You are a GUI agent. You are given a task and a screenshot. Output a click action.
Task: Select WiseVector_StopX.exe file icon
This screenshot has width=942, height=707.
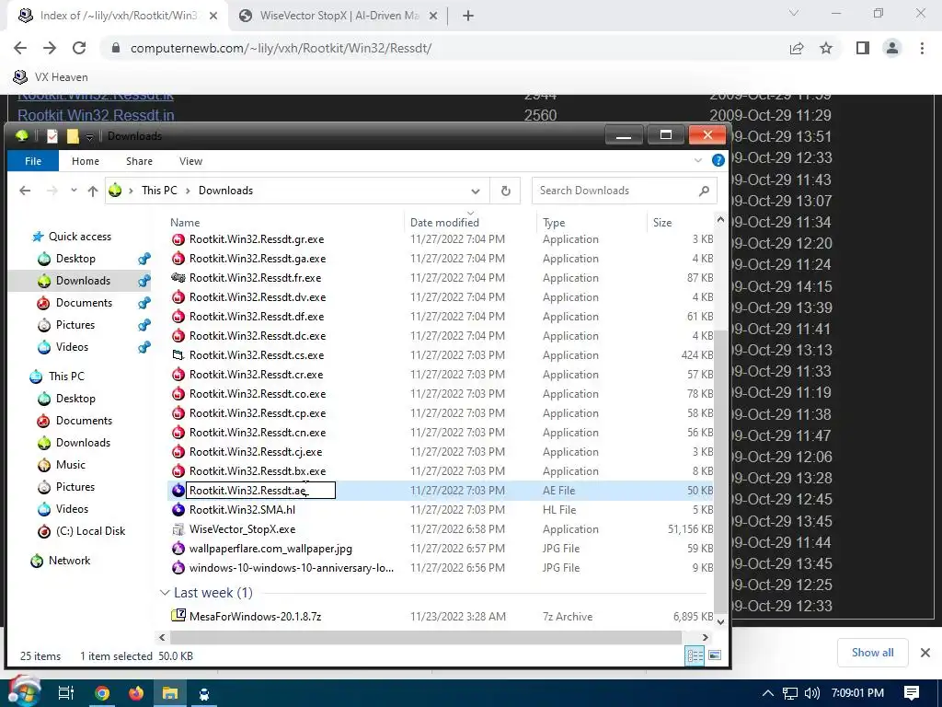click(178, 529)
